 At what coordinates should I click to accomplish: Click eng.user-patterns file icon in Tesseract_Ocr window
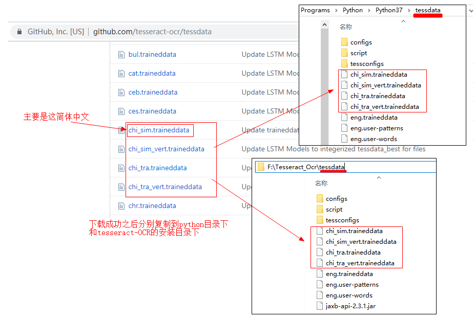coord(320,284)
